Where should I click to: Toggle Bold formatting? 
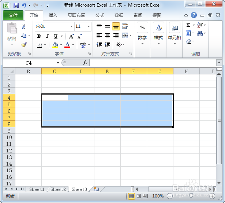[39, 36]
